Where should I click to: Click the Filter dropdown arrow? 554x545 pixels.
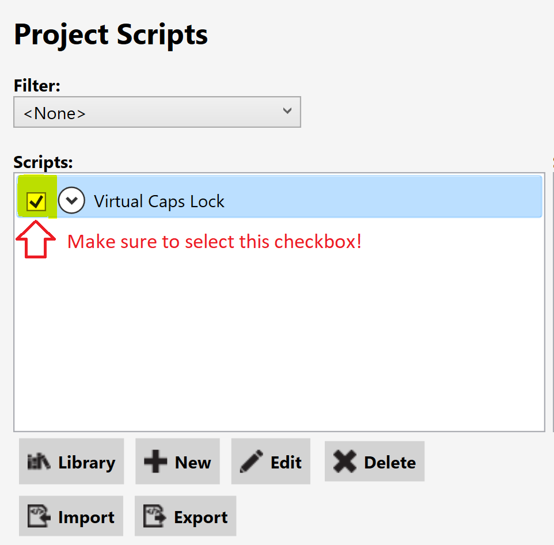click(x=287, y=111)
